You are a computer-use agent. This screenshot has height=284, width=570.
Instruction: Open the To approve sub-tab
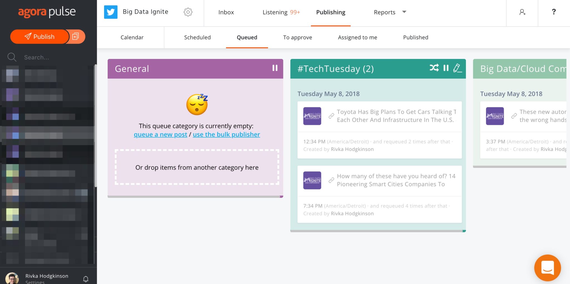coord(298,37)
